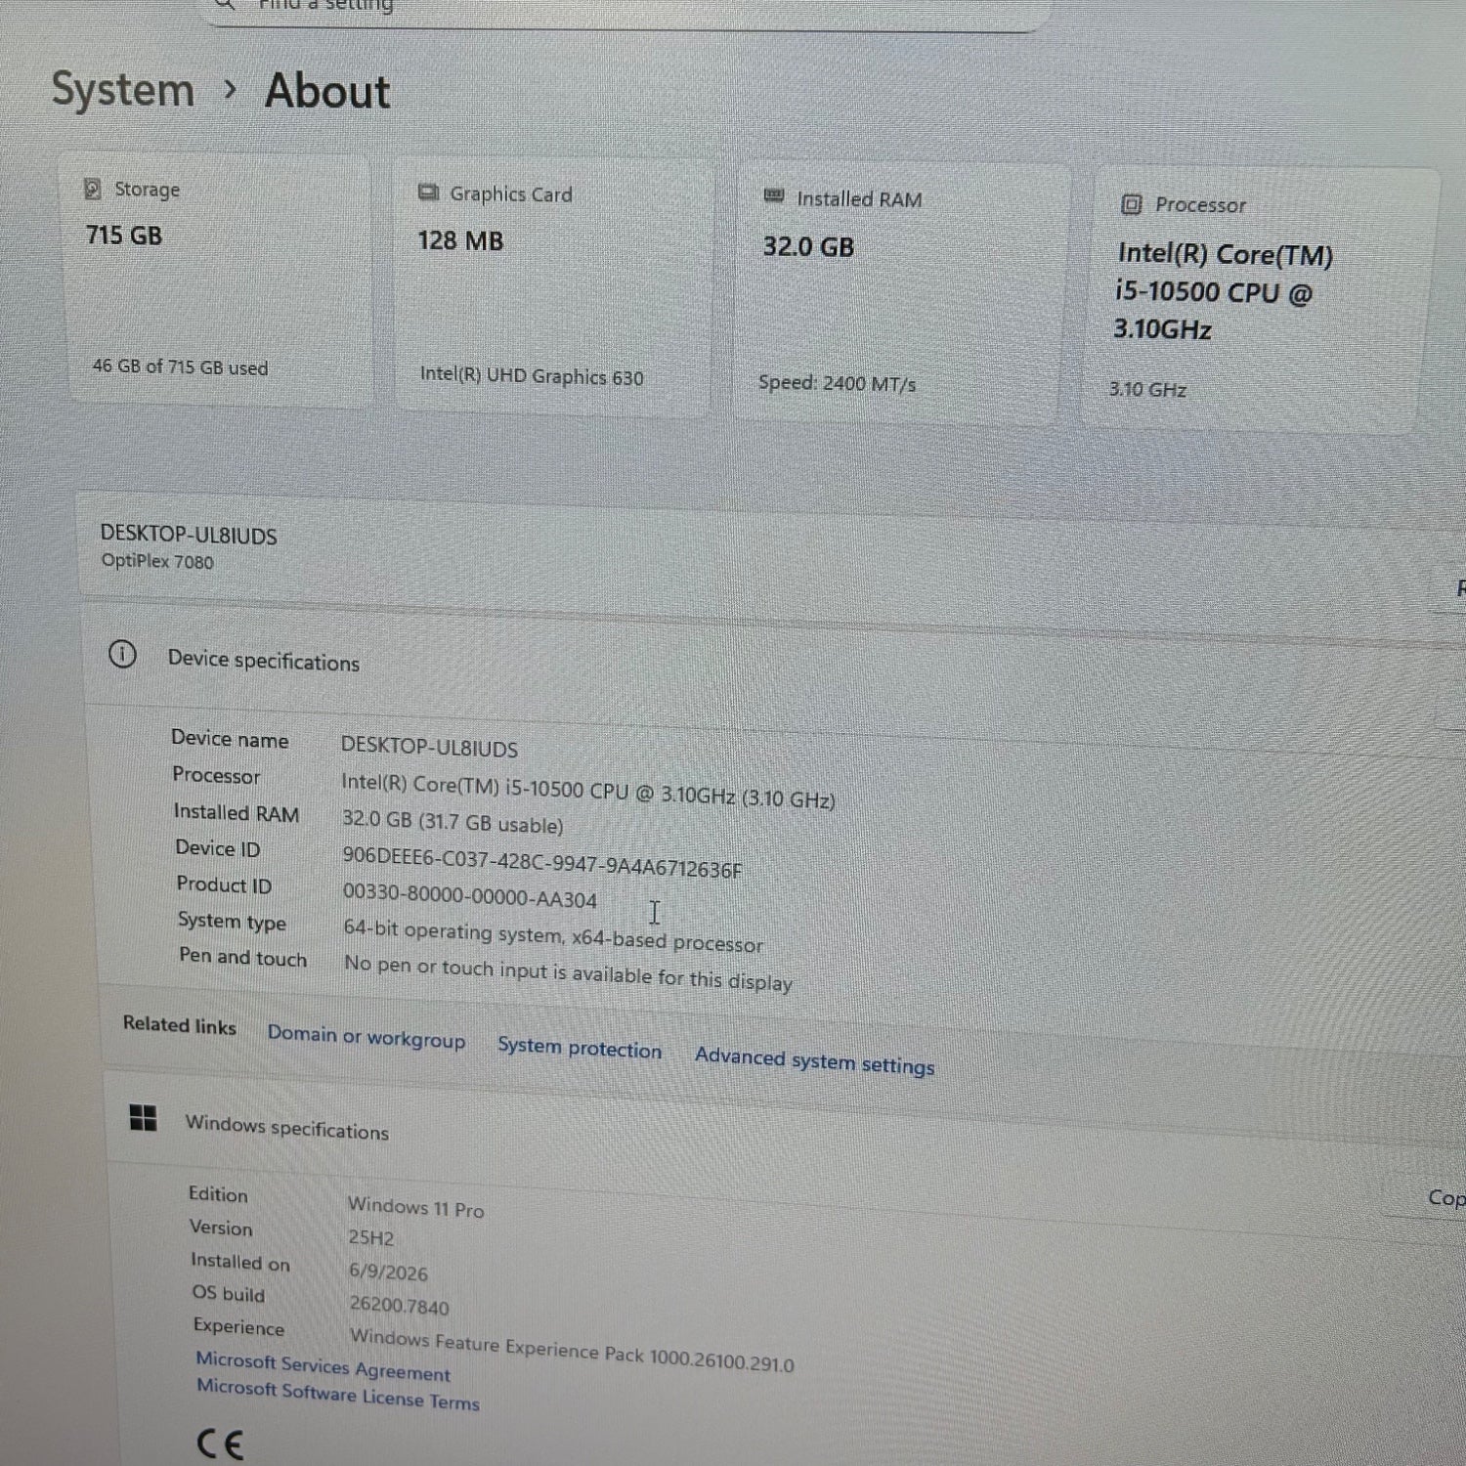Click the Intel(R) UHD Graphics 630 text
1466x1466 pixels.
532,376
